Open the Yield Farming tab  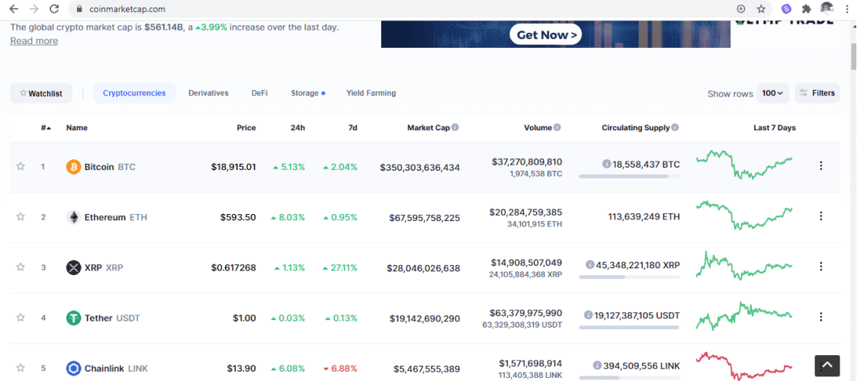point(371,93)
